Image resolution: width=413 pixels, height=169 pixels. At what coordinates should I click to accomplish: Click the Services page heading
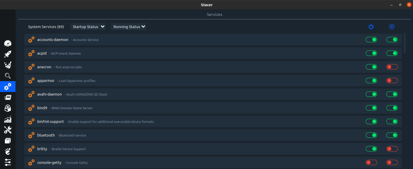(215, 14)
